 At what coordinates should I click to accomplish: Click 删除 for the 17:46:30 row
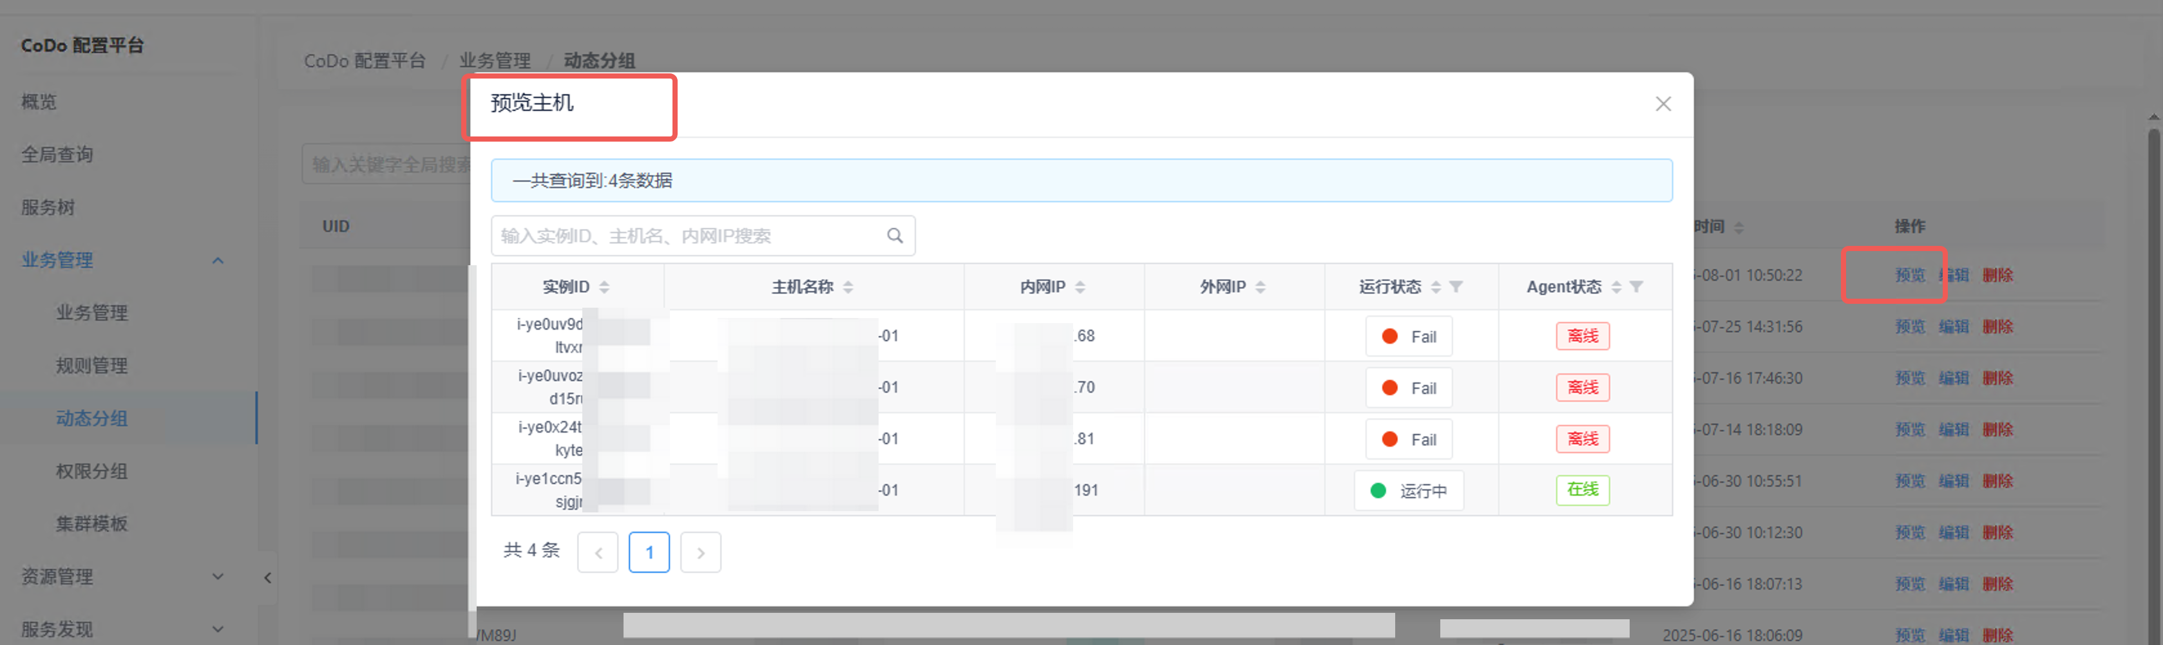tap(1997, 379)
